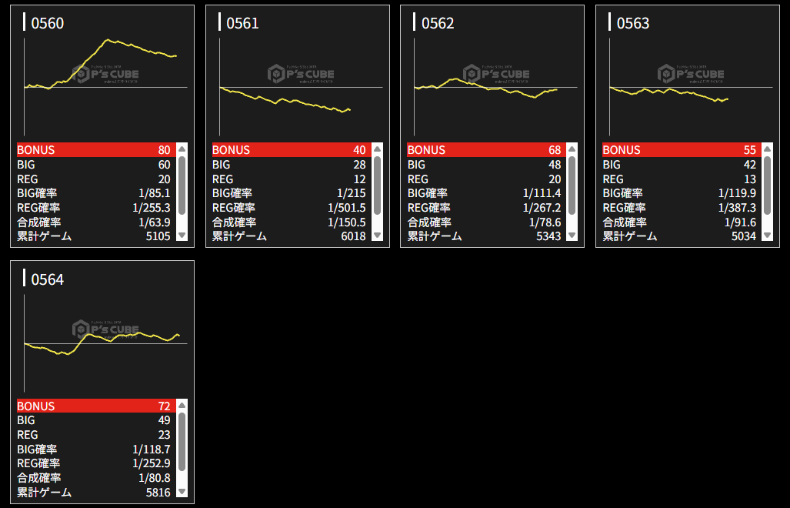Screen dimensions: 790x508
Task: Click 累計ゲーム value 5816
Action: pyautogui.click(x=158, y=493)
